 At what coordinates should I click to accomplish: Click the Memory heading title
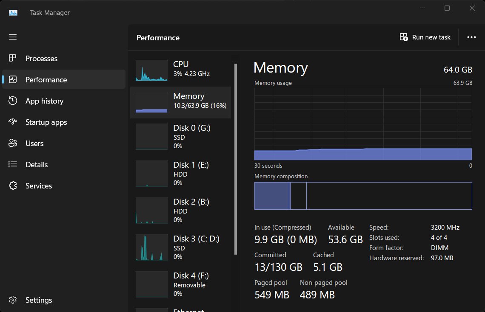tap(280, 67)
